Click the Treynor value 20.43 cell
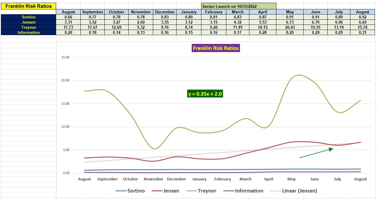The image size is (378, 201). point(290,27)
